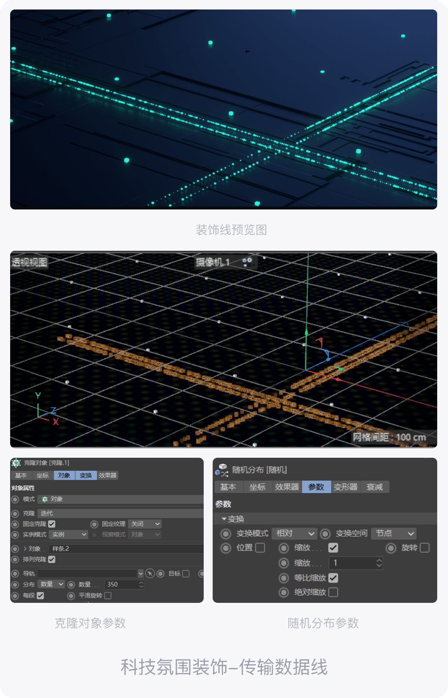Enable the 旋转 checkbox
Viewport: 448px width, 698px height.
coord(425,548)
